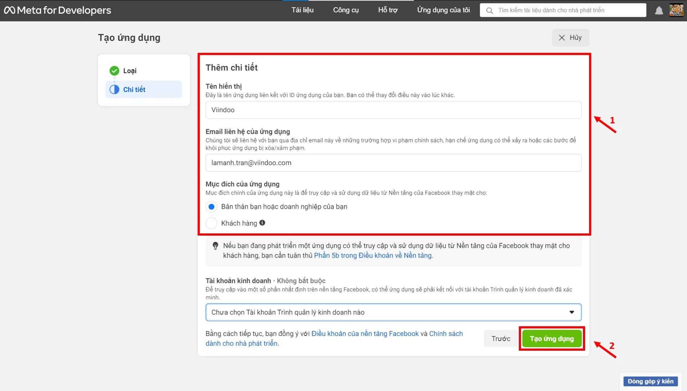Open the notifications bell icon

pos(659,10)
